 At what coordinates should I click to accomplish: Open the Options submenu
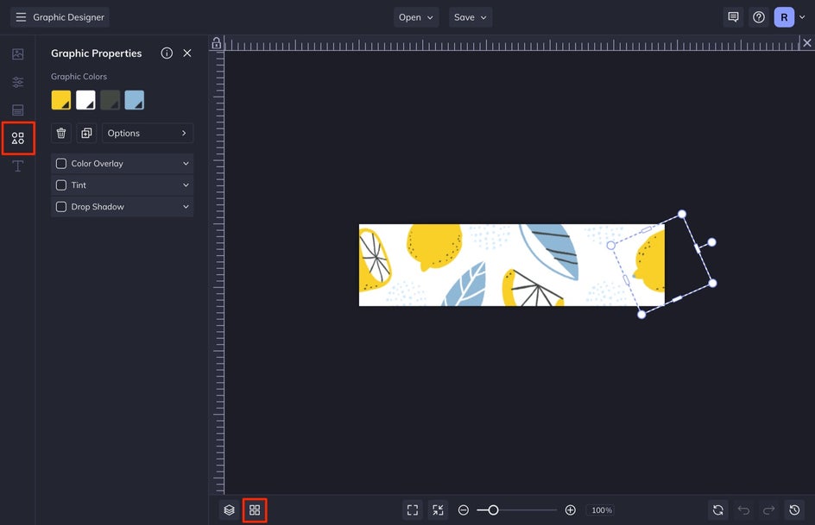148,133
